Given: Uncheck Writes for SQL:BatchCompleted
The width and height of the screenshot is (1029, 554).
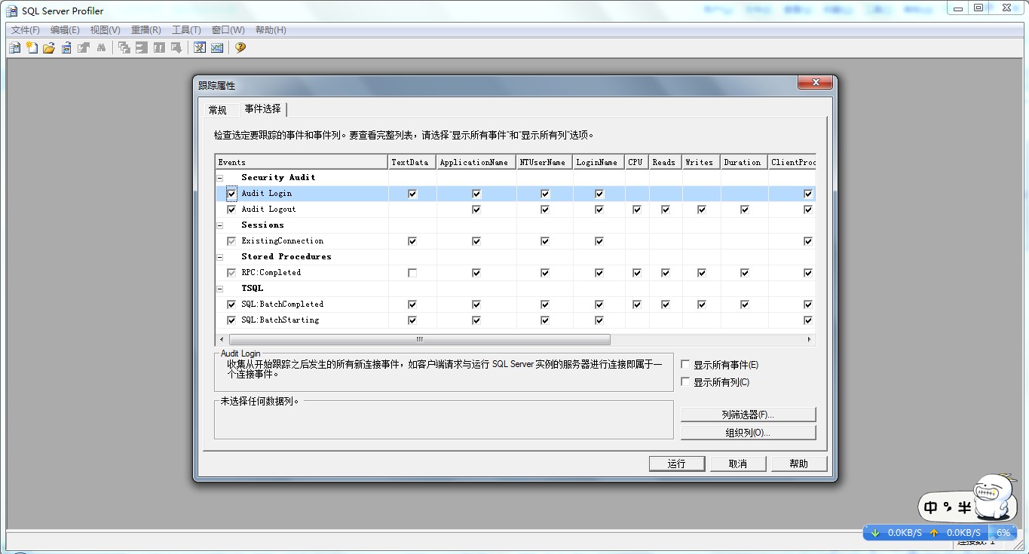Looking at the screenshot, I should click(x=702, y=305).
